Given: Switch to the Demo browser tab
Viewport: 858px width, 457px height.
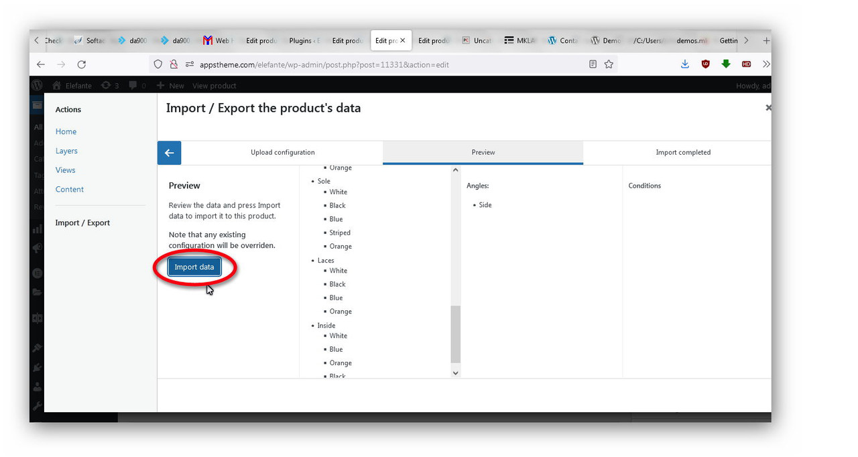Looking at the screenshot, I should pyautogui.click(x=605, y=40).
